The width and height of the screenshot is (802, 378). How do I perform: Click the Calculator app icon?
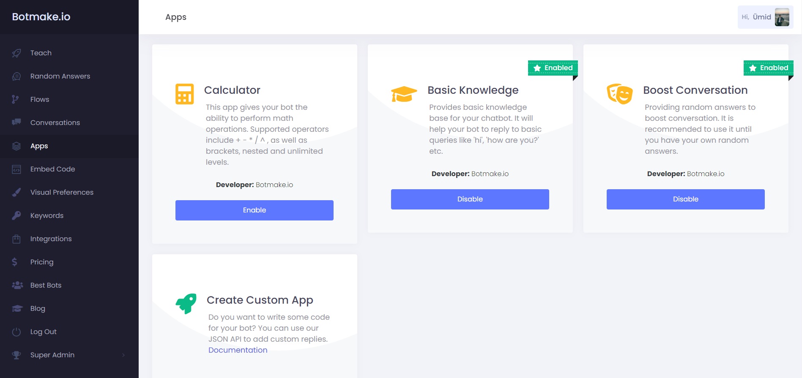(x=184, y=94)
